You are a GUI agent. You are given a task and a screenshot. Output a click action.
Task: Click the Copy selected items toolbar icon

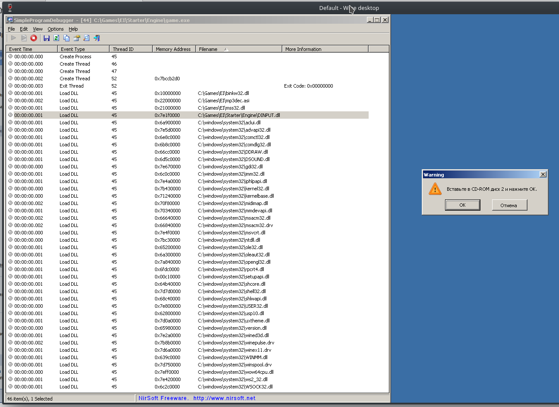click(66, 38)
